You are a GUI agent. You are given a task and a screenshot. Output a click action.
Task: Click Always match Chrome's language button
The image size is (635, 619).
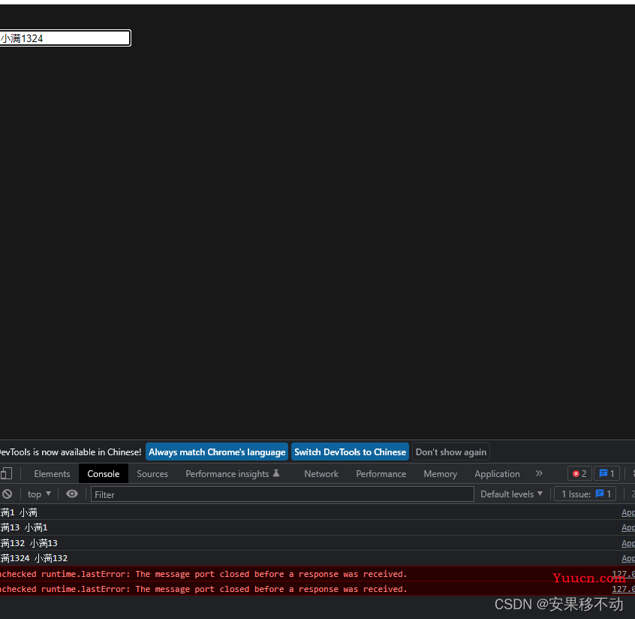point(217,452)
